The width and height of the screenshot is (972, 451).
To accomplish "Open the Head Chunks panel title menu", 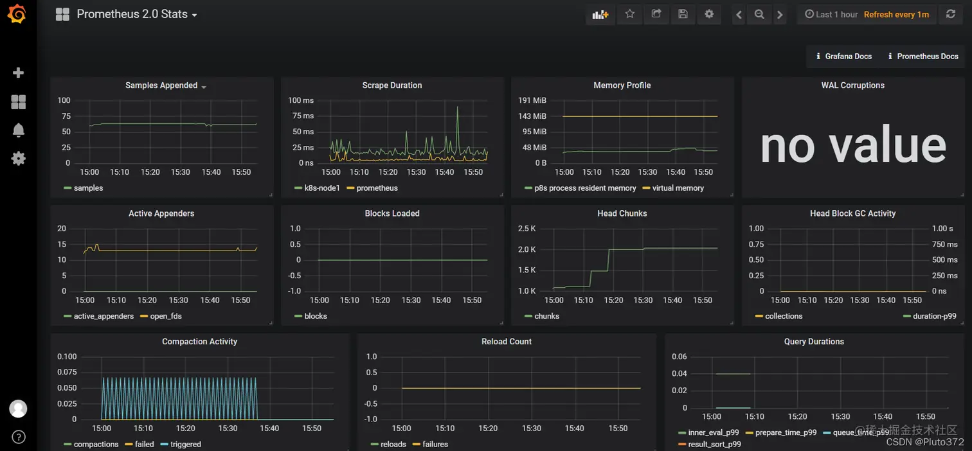I will click(x=622, y=213).
